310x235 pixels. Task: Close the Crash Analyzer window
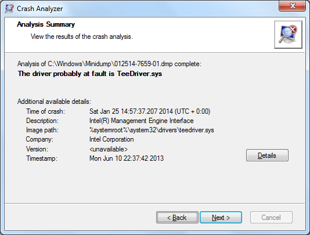pos(293,6)
